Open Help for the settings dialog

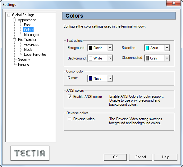click(166, 157)
